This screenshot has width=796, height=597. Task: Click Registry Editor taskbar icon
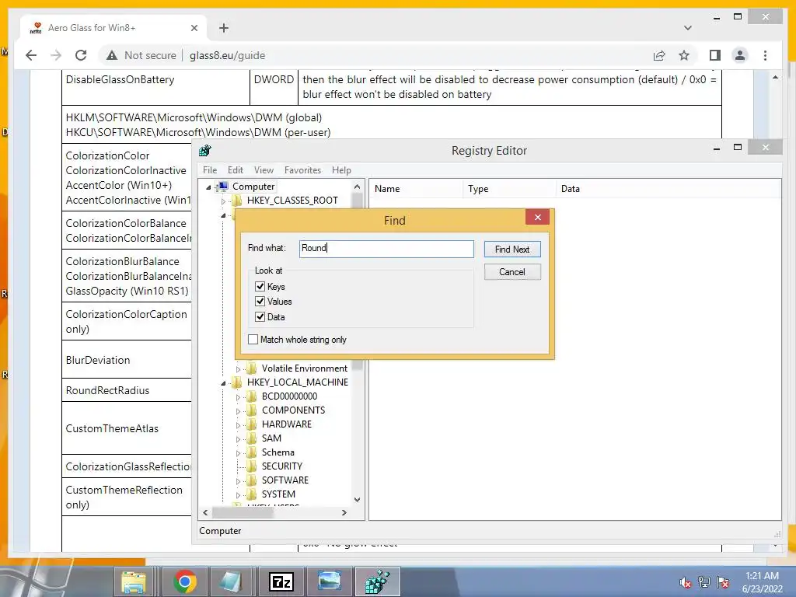coord(378,581)
